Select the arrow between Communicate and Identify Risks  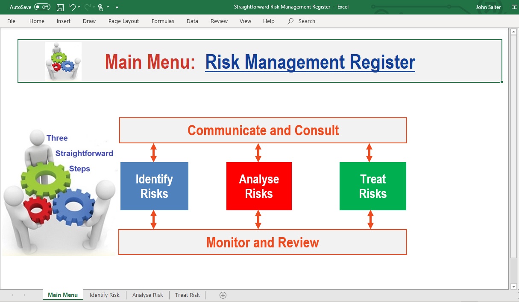click(x=154, y=152)
